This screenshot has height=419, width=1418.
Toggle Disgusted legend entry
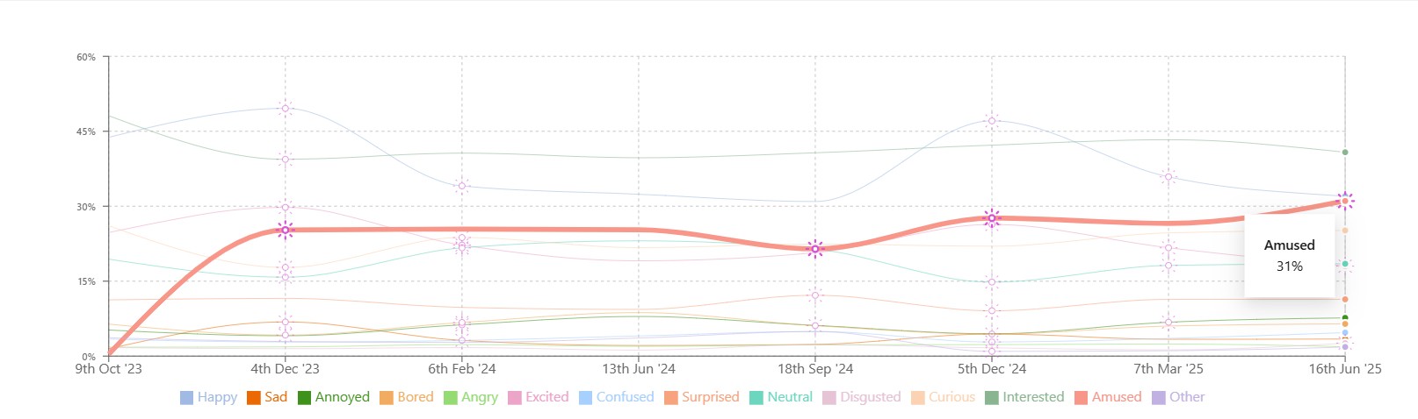coord(870,397)
